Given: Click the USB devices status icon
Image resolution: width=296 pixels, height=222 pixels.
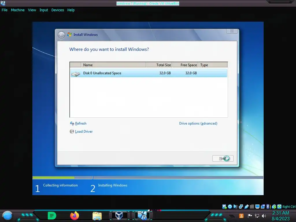Looking at the screenshot, I should 247,206.
